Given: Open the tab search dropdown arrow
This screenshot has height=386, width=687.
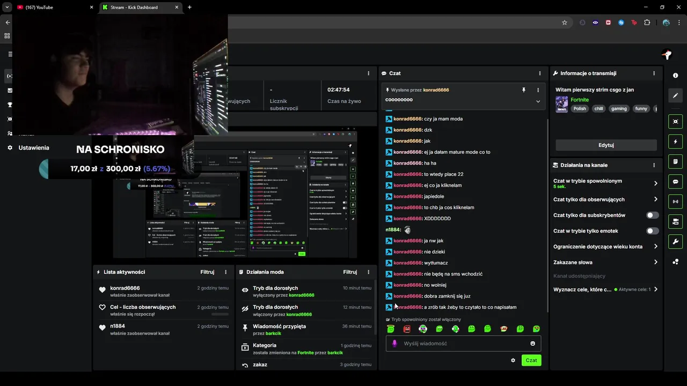Looking at the screenshot, I should pyautogui.click(x=7, y=8).
